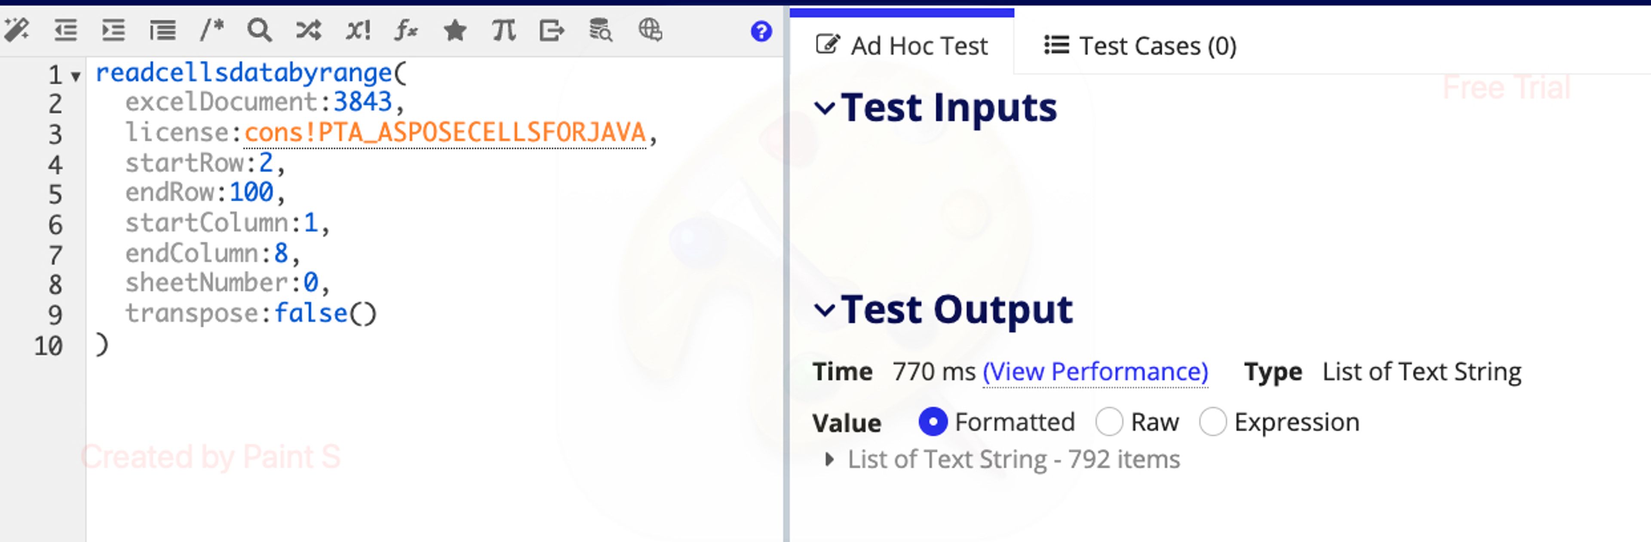The width and height of the screenshot is (1651, 542).
Task: Open the Ad Hoc Test tab
Action: coord(902,46)
